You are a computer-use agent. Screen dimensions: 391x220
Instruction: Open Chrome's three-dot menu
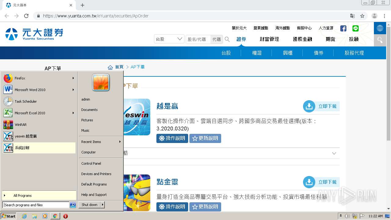tap(384, 16)
